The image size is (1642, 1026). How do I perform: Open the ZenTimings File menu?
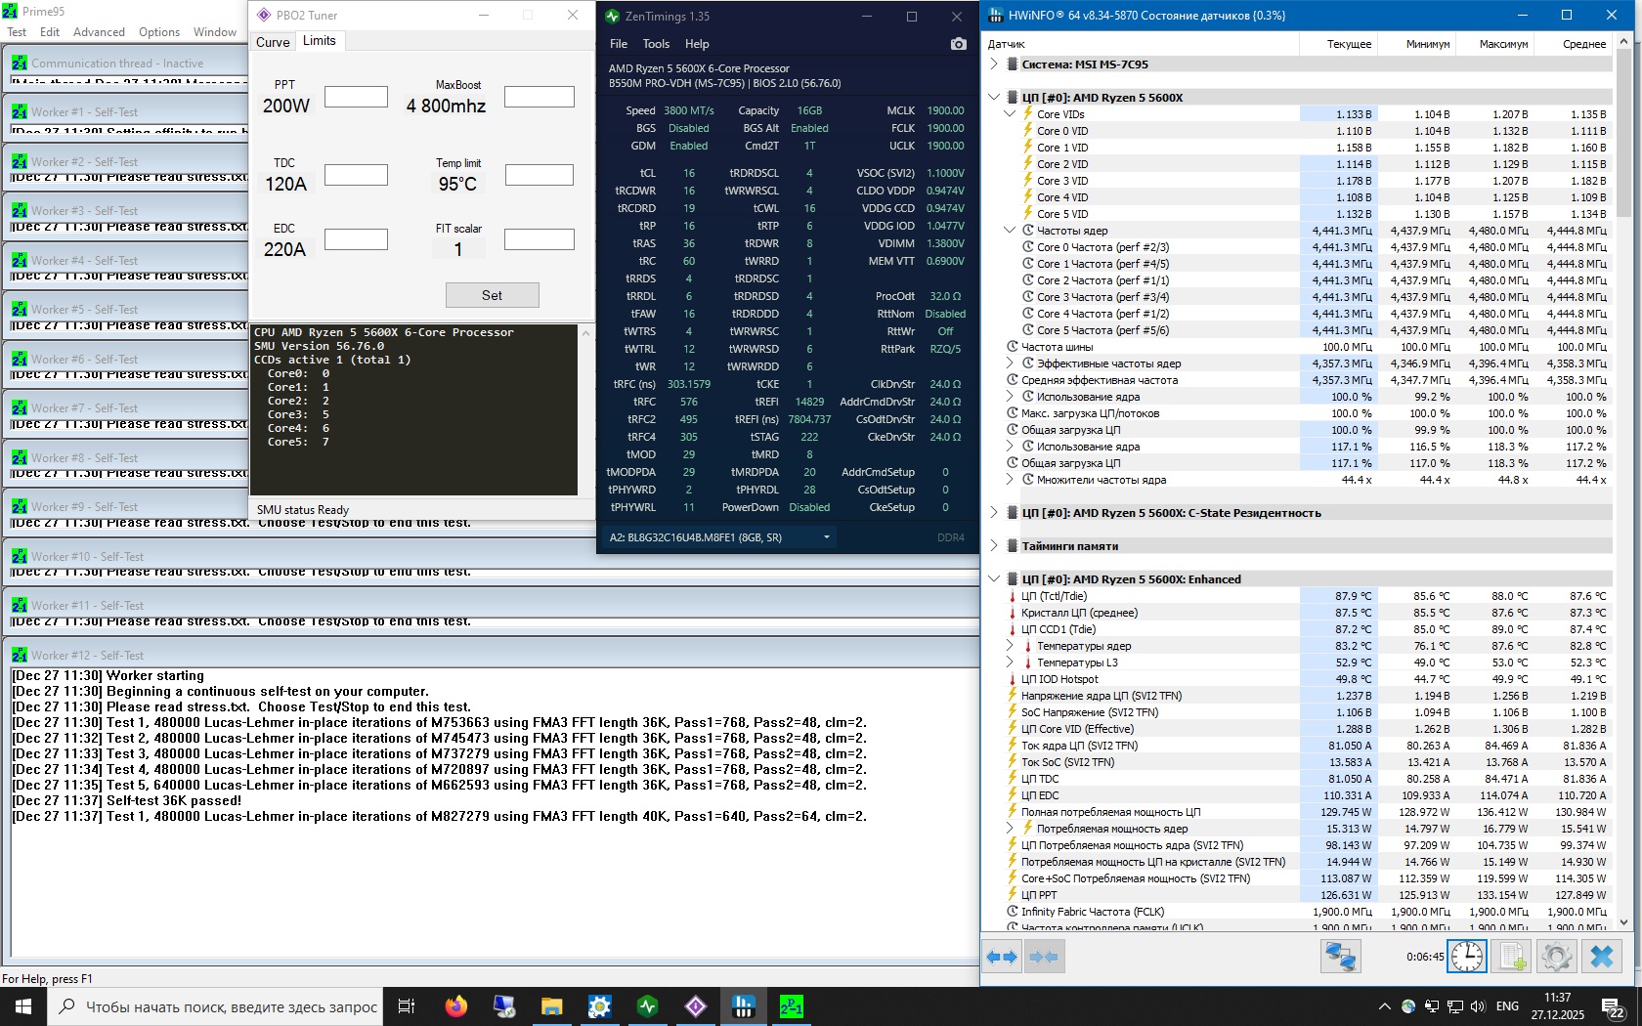[619, 44]
